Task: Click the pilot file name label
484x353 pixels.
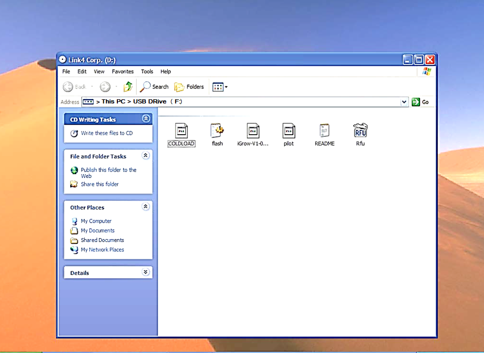Action: [x=289, y=143]
